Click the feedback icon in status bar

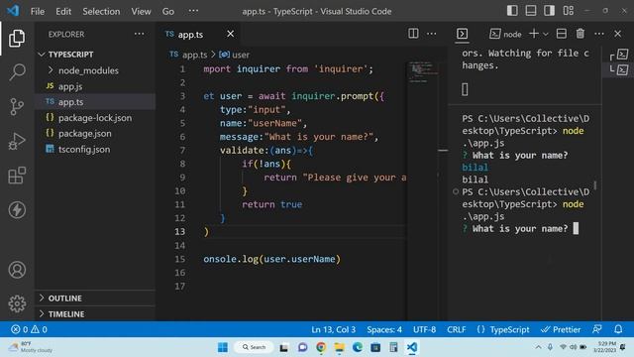(597, 329)
